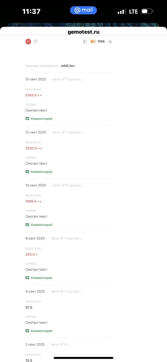Tap comment icon under 2532.0 result

coord(27,172)
